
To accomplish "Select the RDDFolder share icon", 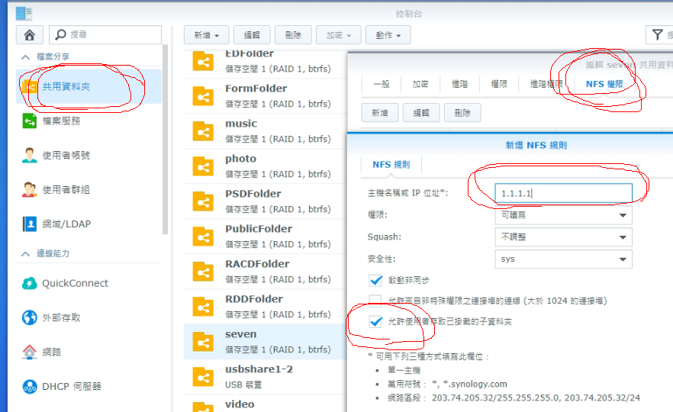I will [x=203, y=307].
